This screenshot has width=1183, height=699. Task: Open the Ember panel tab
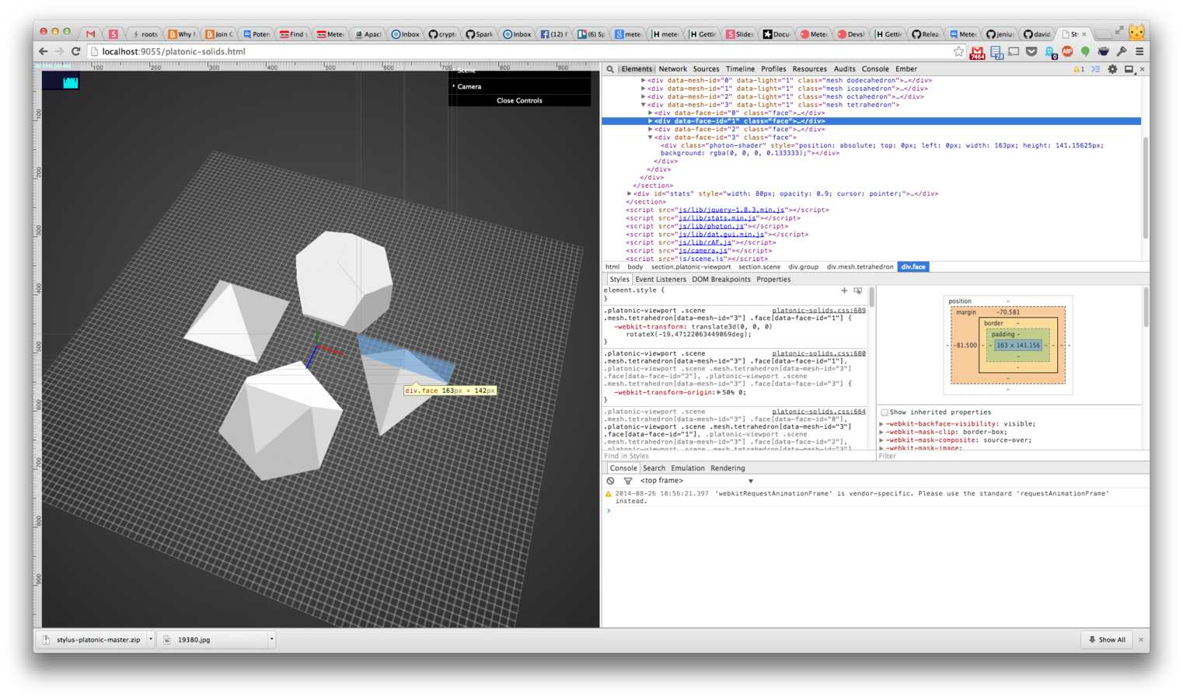click(x=906, y=69)
